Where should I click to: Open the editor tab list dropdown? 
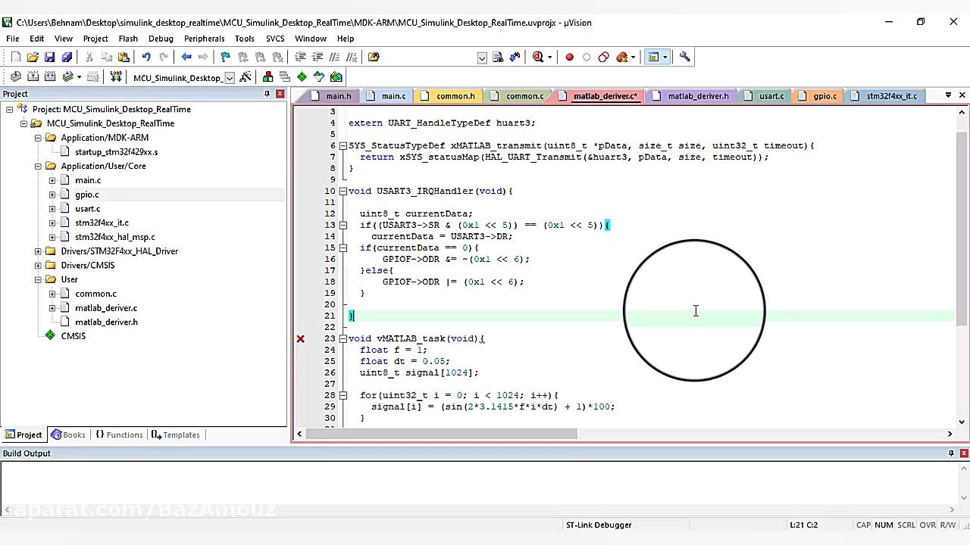click(x=948, y=95)
